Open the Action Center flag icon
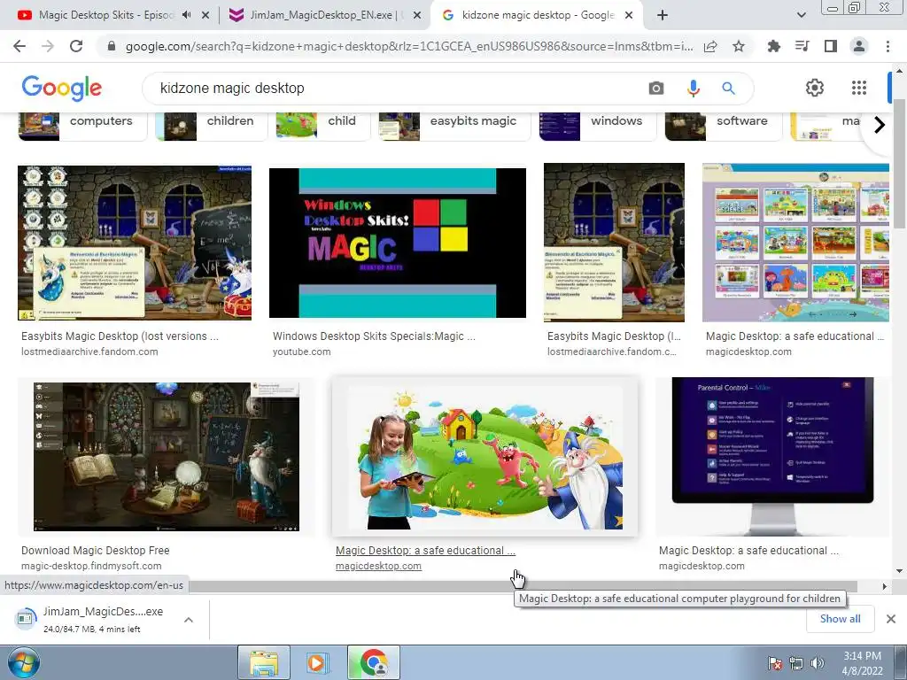 pyautogui.click(x=774, y=663)
